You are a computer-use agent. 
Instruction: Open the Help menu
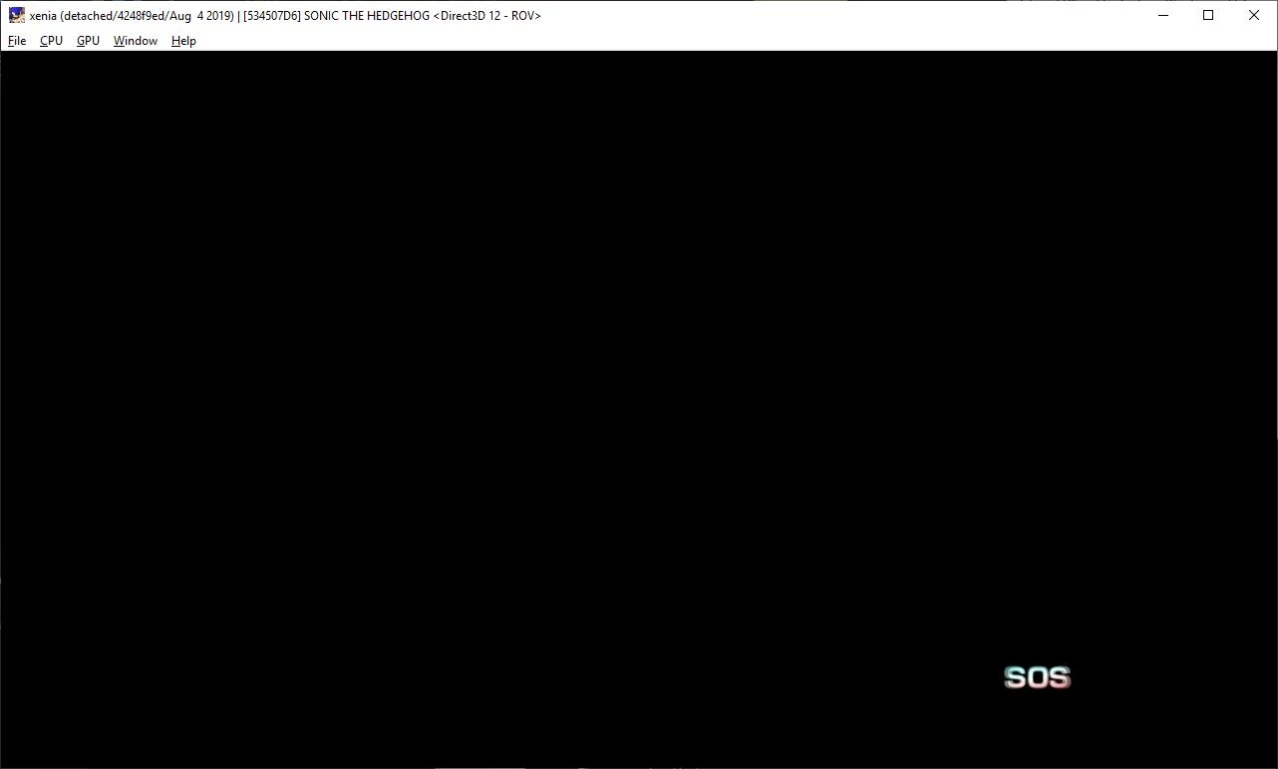pos(183,41)
